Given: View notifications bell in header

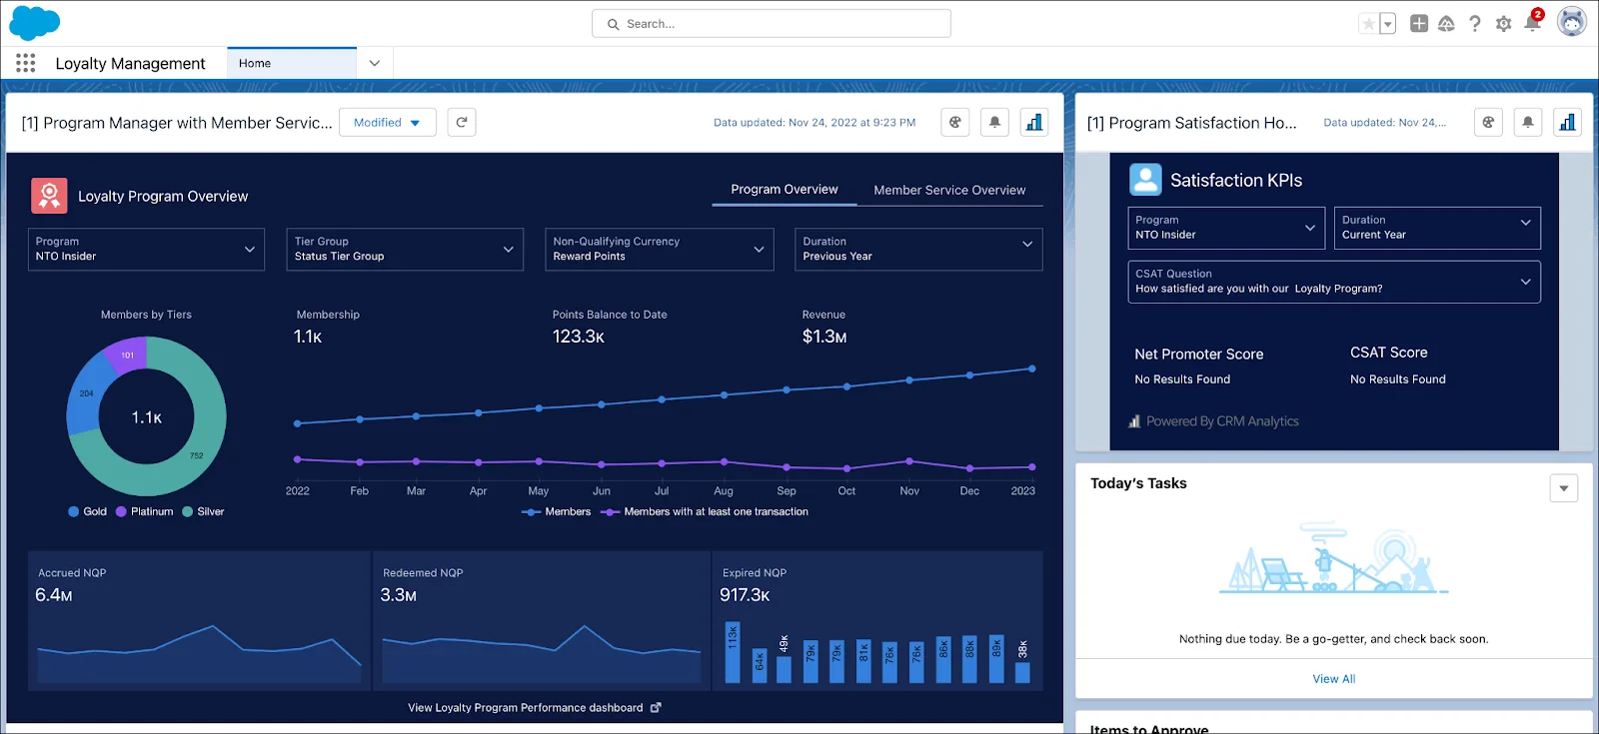Looking at the screenshot, I should [x=1532, y=23].
